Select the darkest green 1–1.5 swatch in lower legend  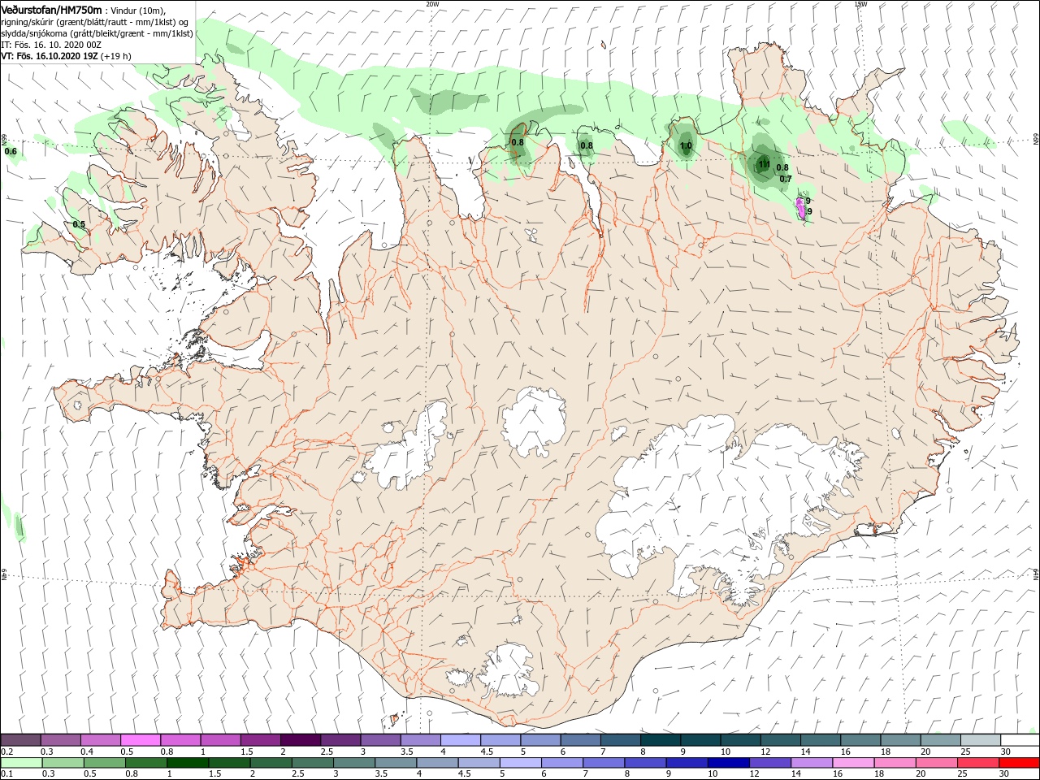tap(188, 763)
